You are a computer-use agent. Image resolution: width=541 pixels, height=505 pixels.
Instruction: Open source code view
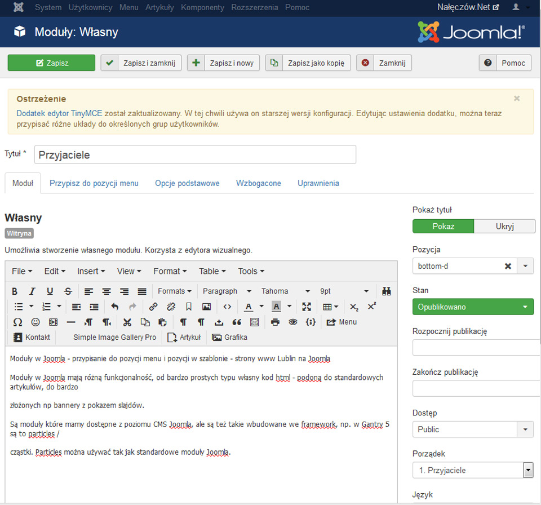227,307
